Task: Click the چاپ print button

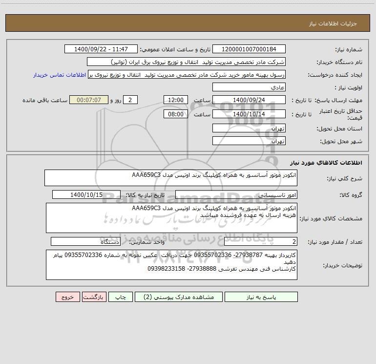Action: click(x=121, y=297)
